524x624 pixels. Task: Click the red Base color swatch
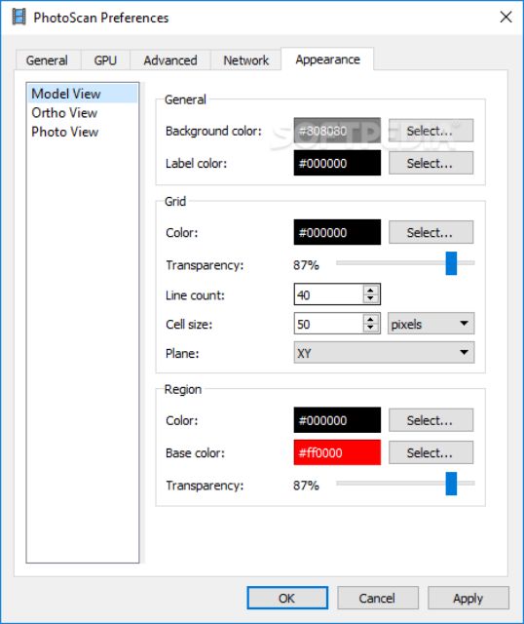(x=337, y=452)
